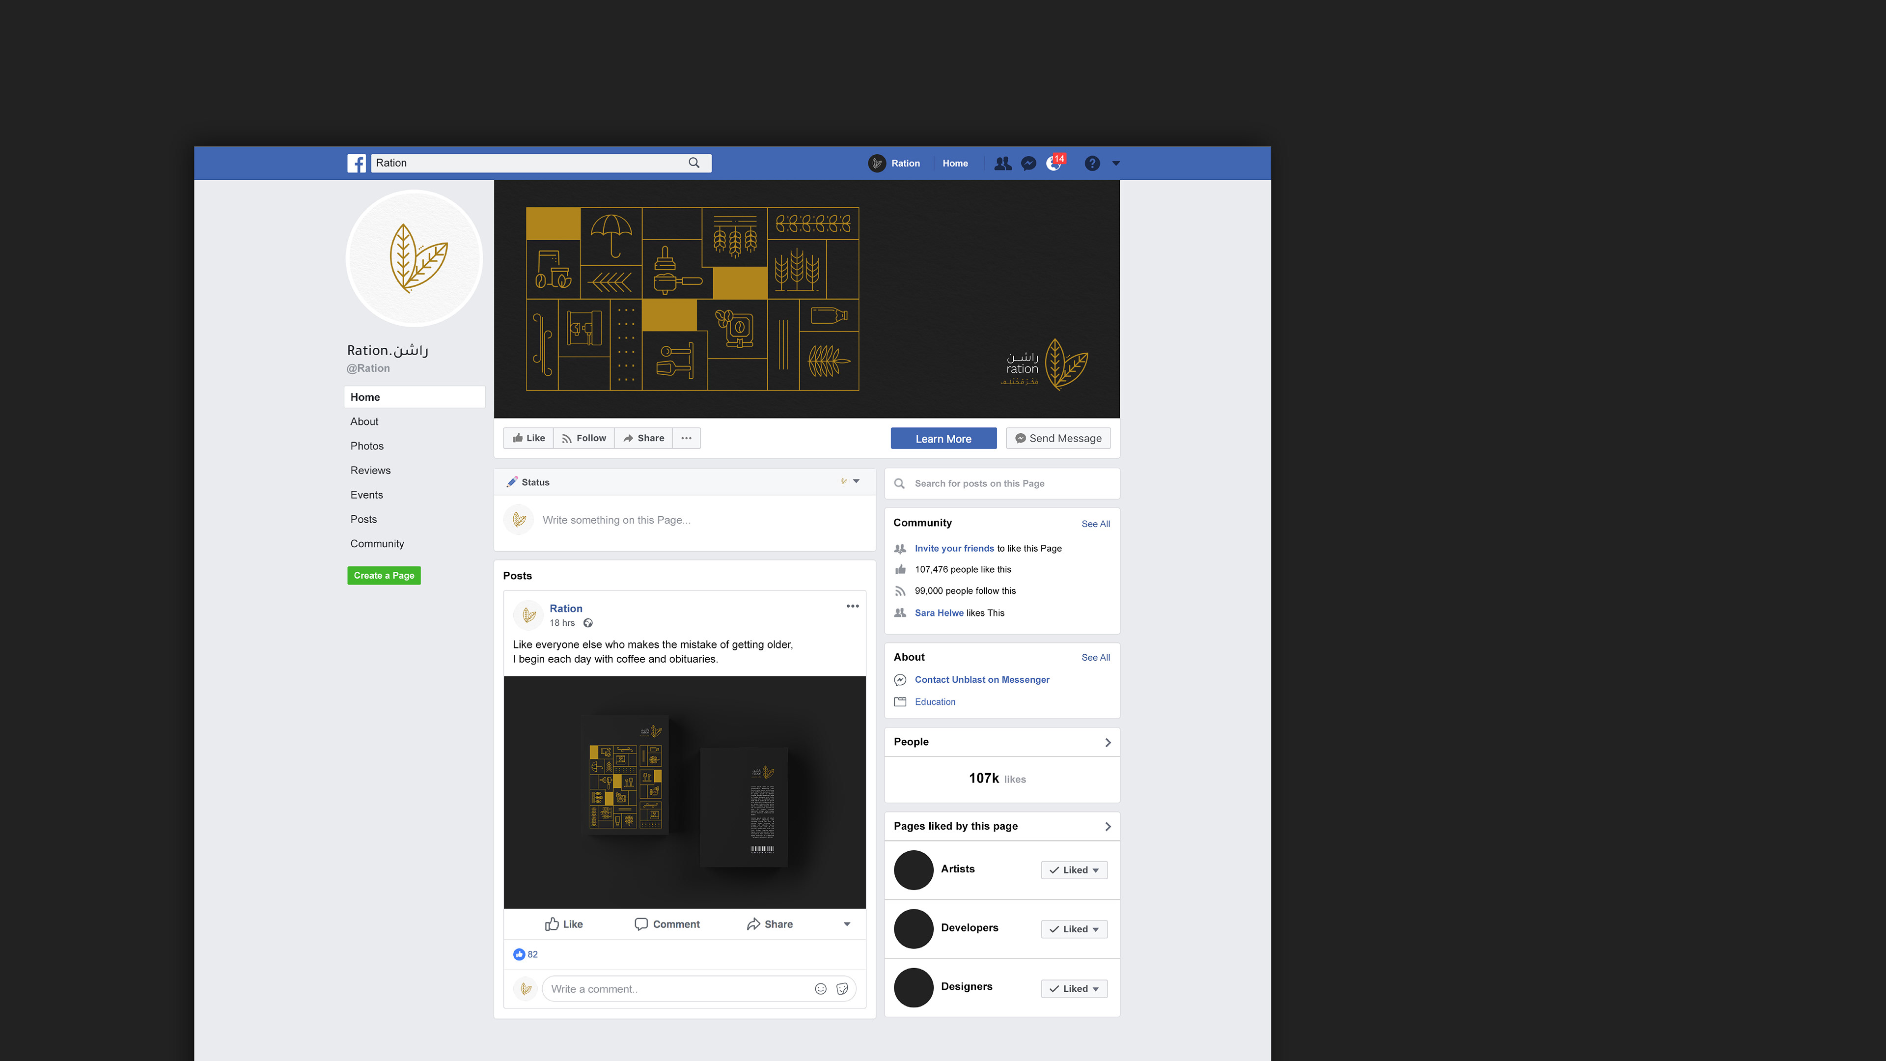Screen dimensions: 1886x1061
Task: Click the Facebook logo icon
Action: coord(357,163)
